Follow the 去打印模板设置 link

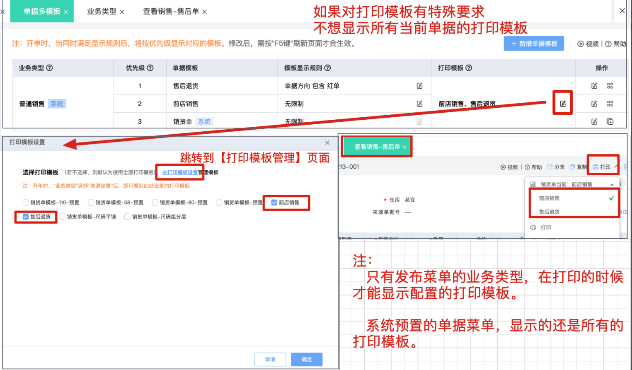pyautogui.click(x=180, y=172)
